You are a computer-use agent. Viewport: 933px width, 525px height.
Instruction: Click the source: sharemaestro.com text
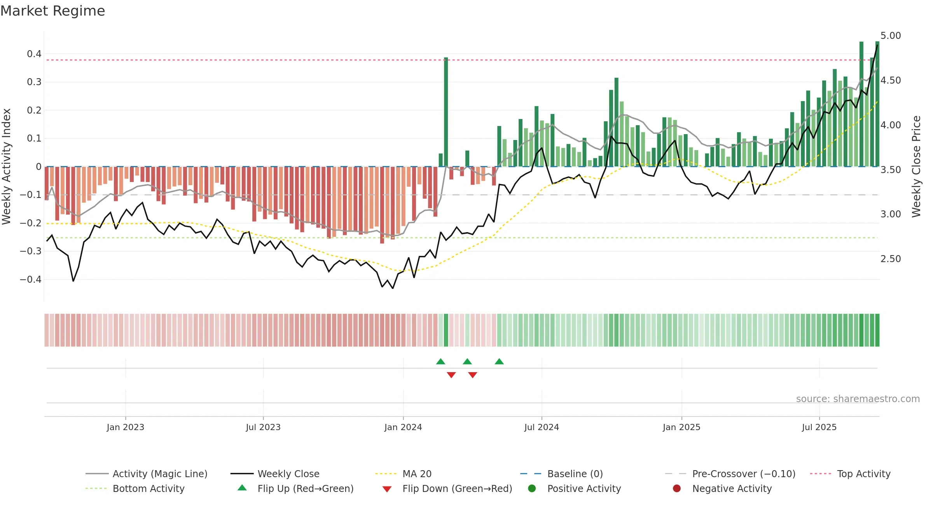[x=858, y=399]
